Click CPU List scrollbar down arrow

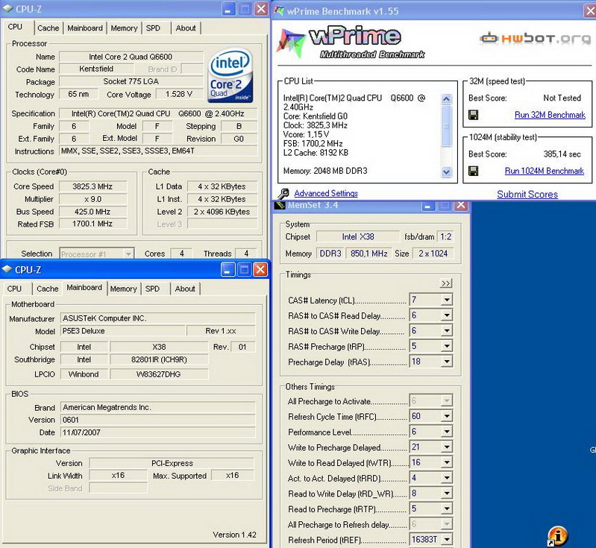(446, 172)
